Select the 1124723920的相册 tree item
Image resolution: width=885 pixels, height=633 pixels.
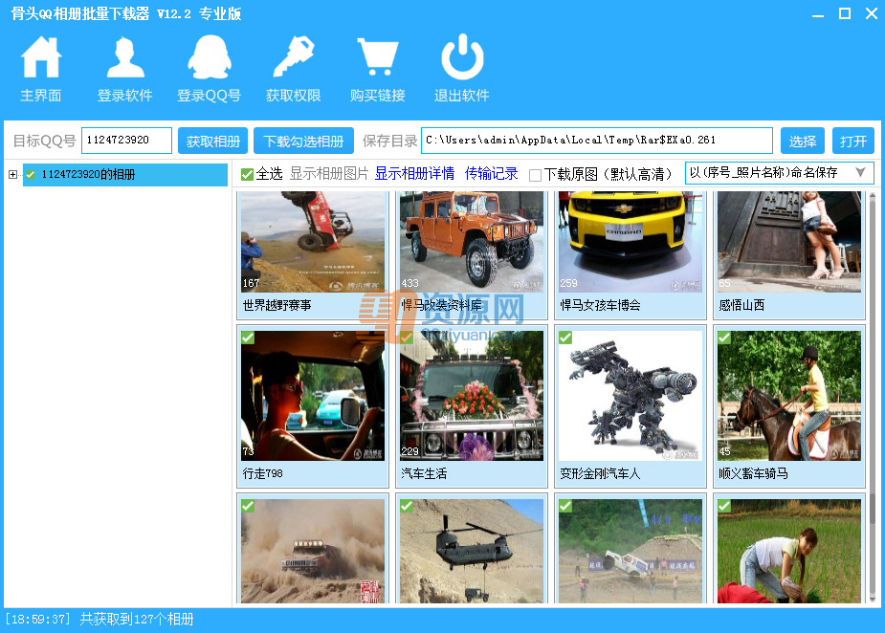(x=124, y=175)
